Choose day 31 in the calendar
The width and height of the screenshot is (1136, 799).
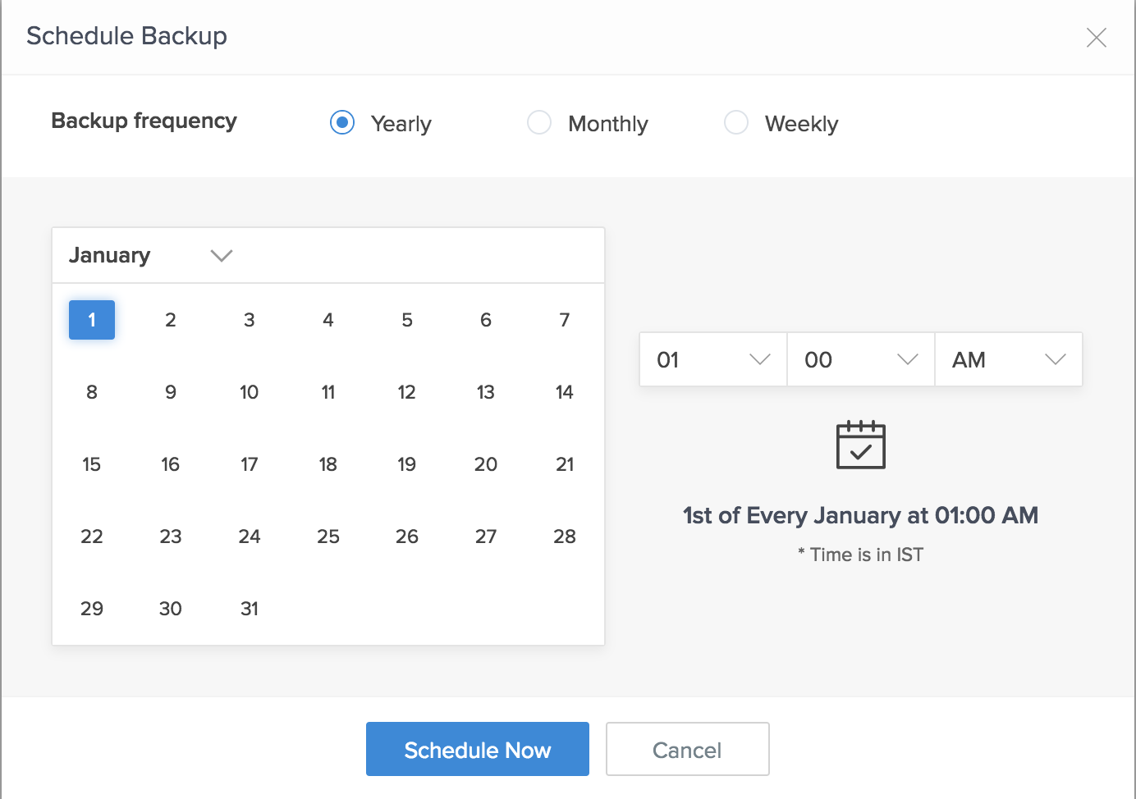[x=250, y=609]
